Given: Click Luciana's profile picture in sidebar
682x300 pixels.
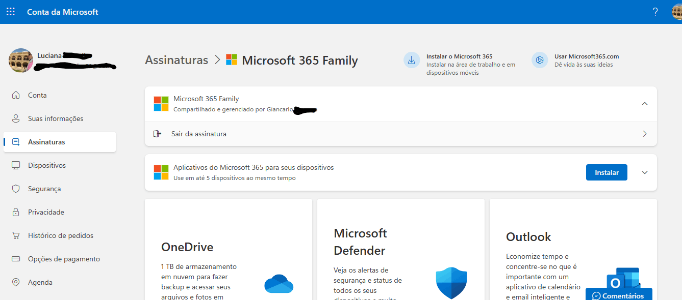Looking at the screenshot, I should click(x=21, y=61).
